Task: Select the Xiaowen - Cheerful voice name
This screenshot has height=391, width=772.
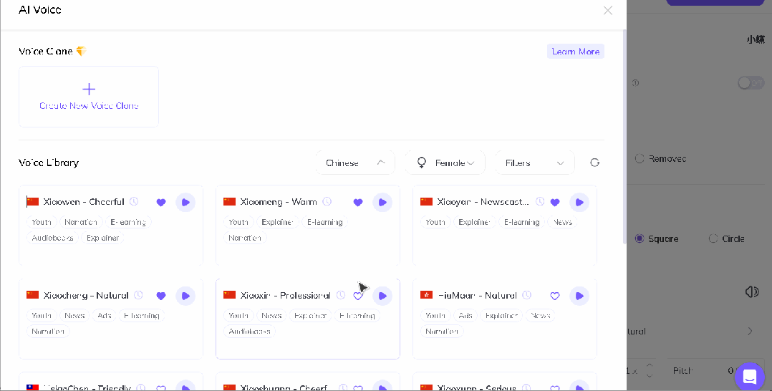Action: [x=84, y=202]
